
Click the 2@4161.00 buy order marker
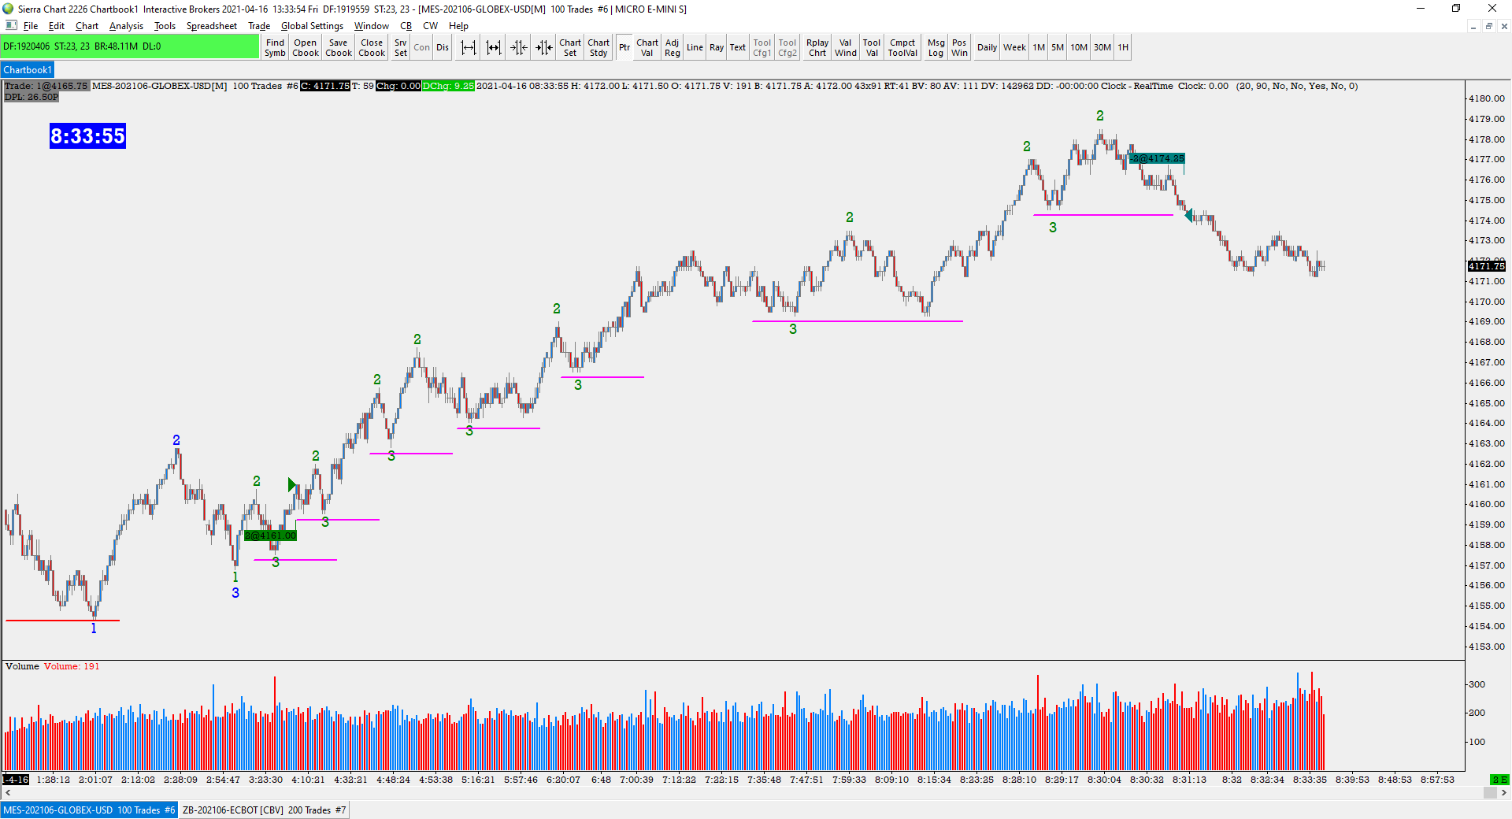coord(270,535)
